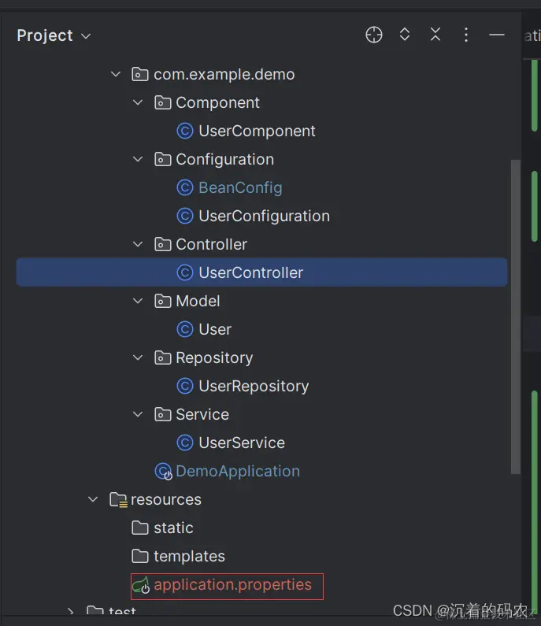Screen dimensions: 541x626
Task: Select the UserService class file
Action: pyautogui.click(x=241, y=443)
